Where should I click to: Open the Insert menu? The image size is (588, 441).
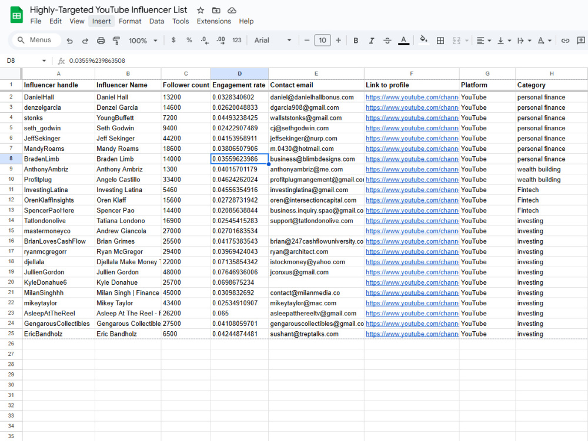tap(102, 21)
